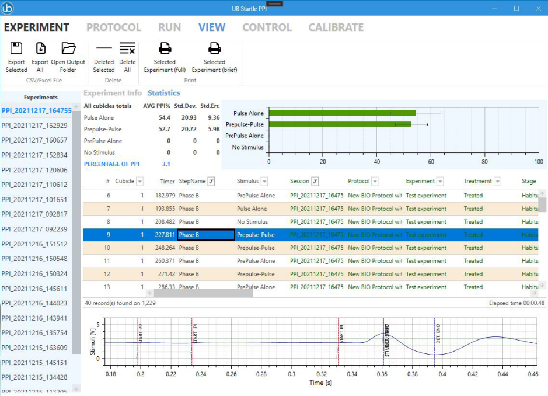Expand the Stimulus column filter dropdown
Image resolution: width=548 pixels, height=396 pixels.
pos(264,182)
